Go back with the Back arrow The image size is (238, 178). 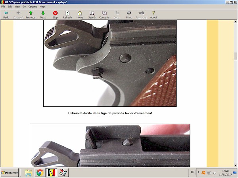[x=6, y=15]
